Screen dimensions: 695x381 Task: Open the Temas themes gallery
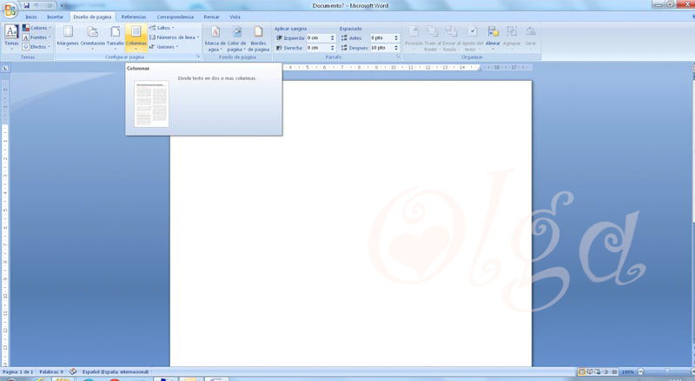tap(11, 37)
